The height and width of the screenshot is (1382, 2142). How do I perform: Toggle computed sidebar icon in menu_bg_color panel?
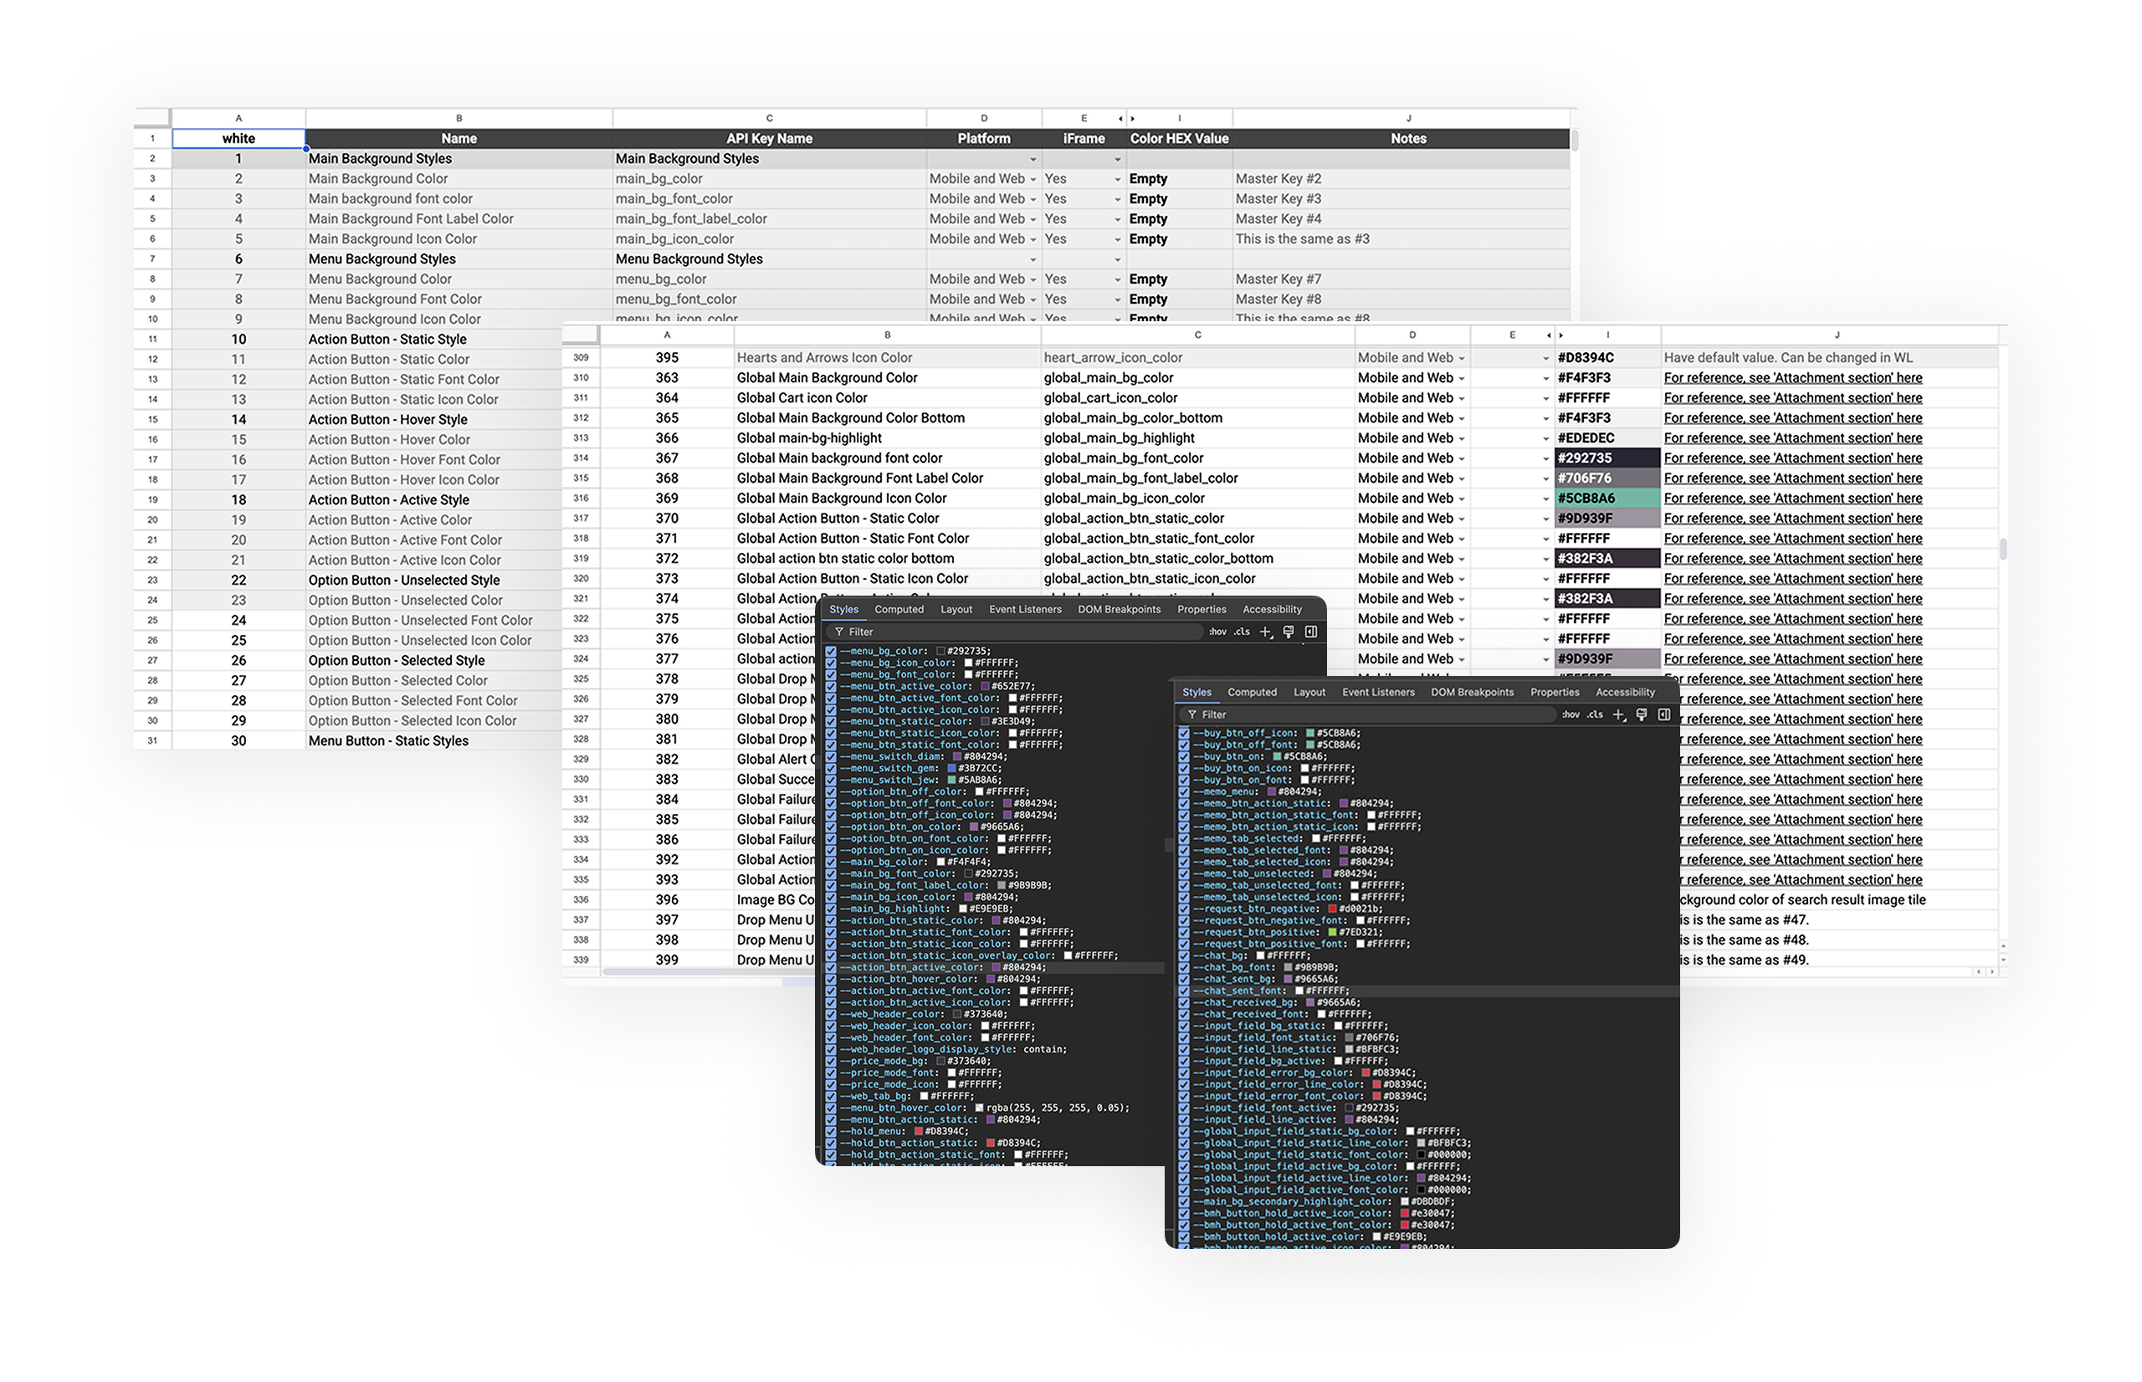click(x=1310, y=632)
